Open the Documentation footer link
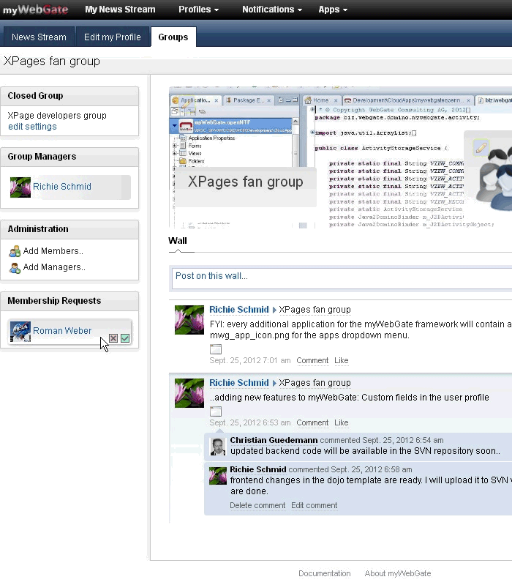Viewport: 512px width, 585px height. pyautogui.click(x=324, y=573)
